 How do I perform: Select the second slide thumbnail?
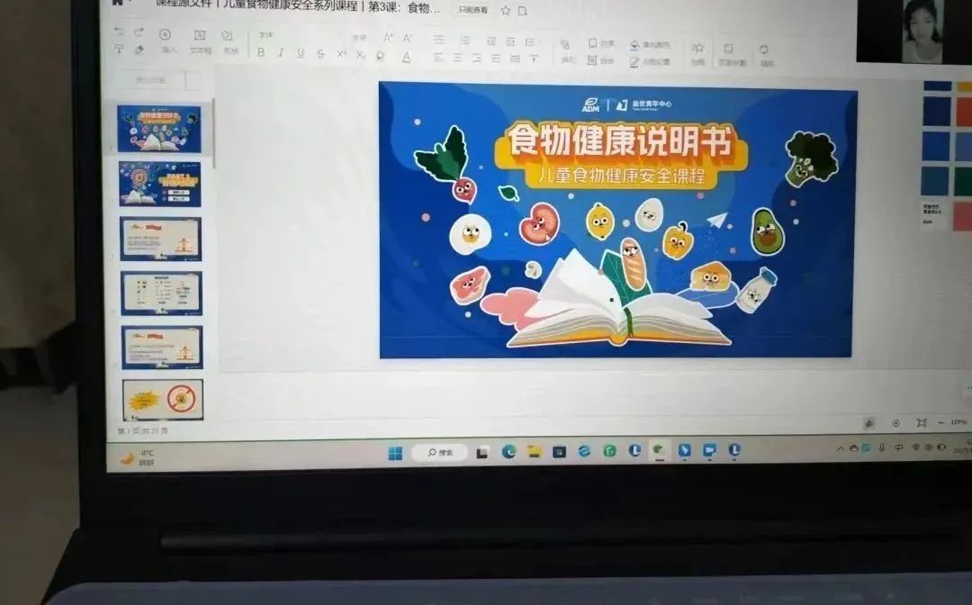(x=160, y=184)
